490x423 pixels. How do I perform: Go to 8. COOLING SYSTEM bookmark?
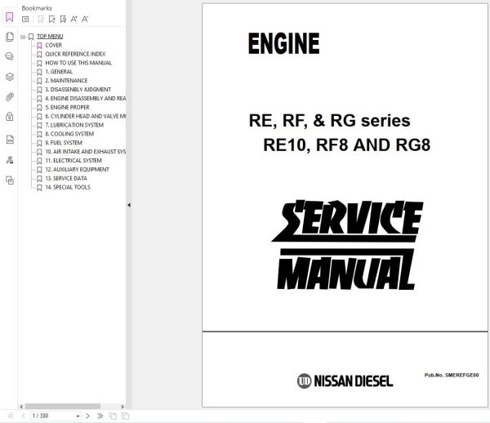69,134
